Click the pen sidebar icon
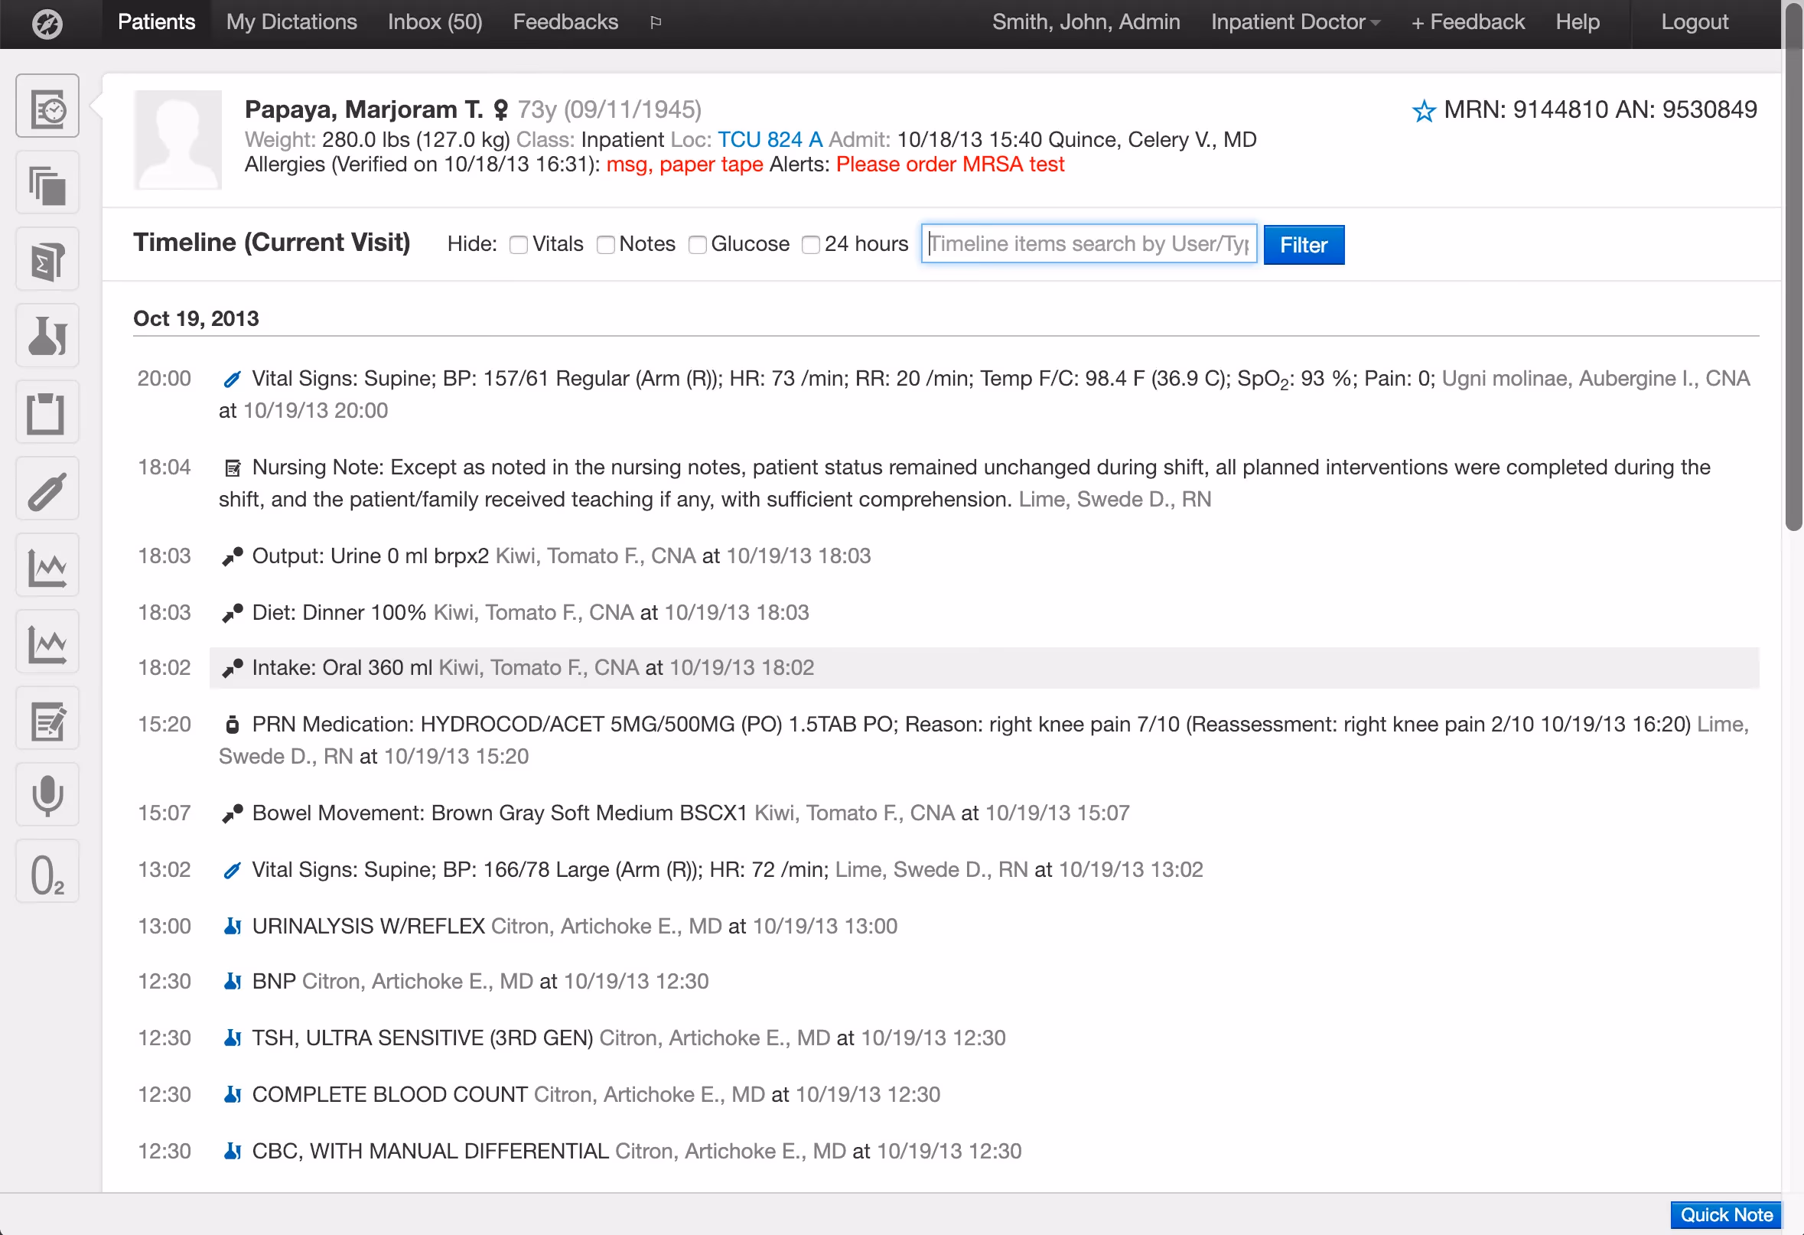1804x1235 pixels. point(47,488)
